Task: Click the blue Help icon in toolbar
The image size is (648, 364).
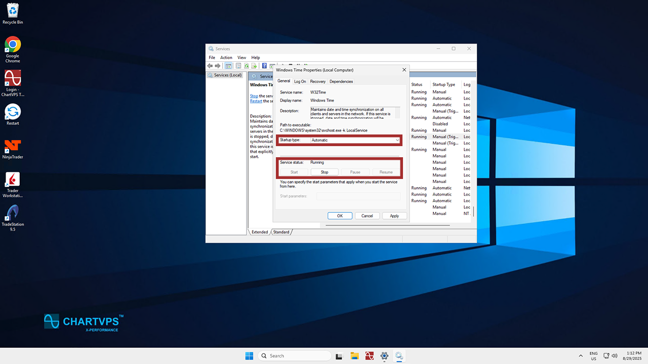Action: [x=264, y=66]
